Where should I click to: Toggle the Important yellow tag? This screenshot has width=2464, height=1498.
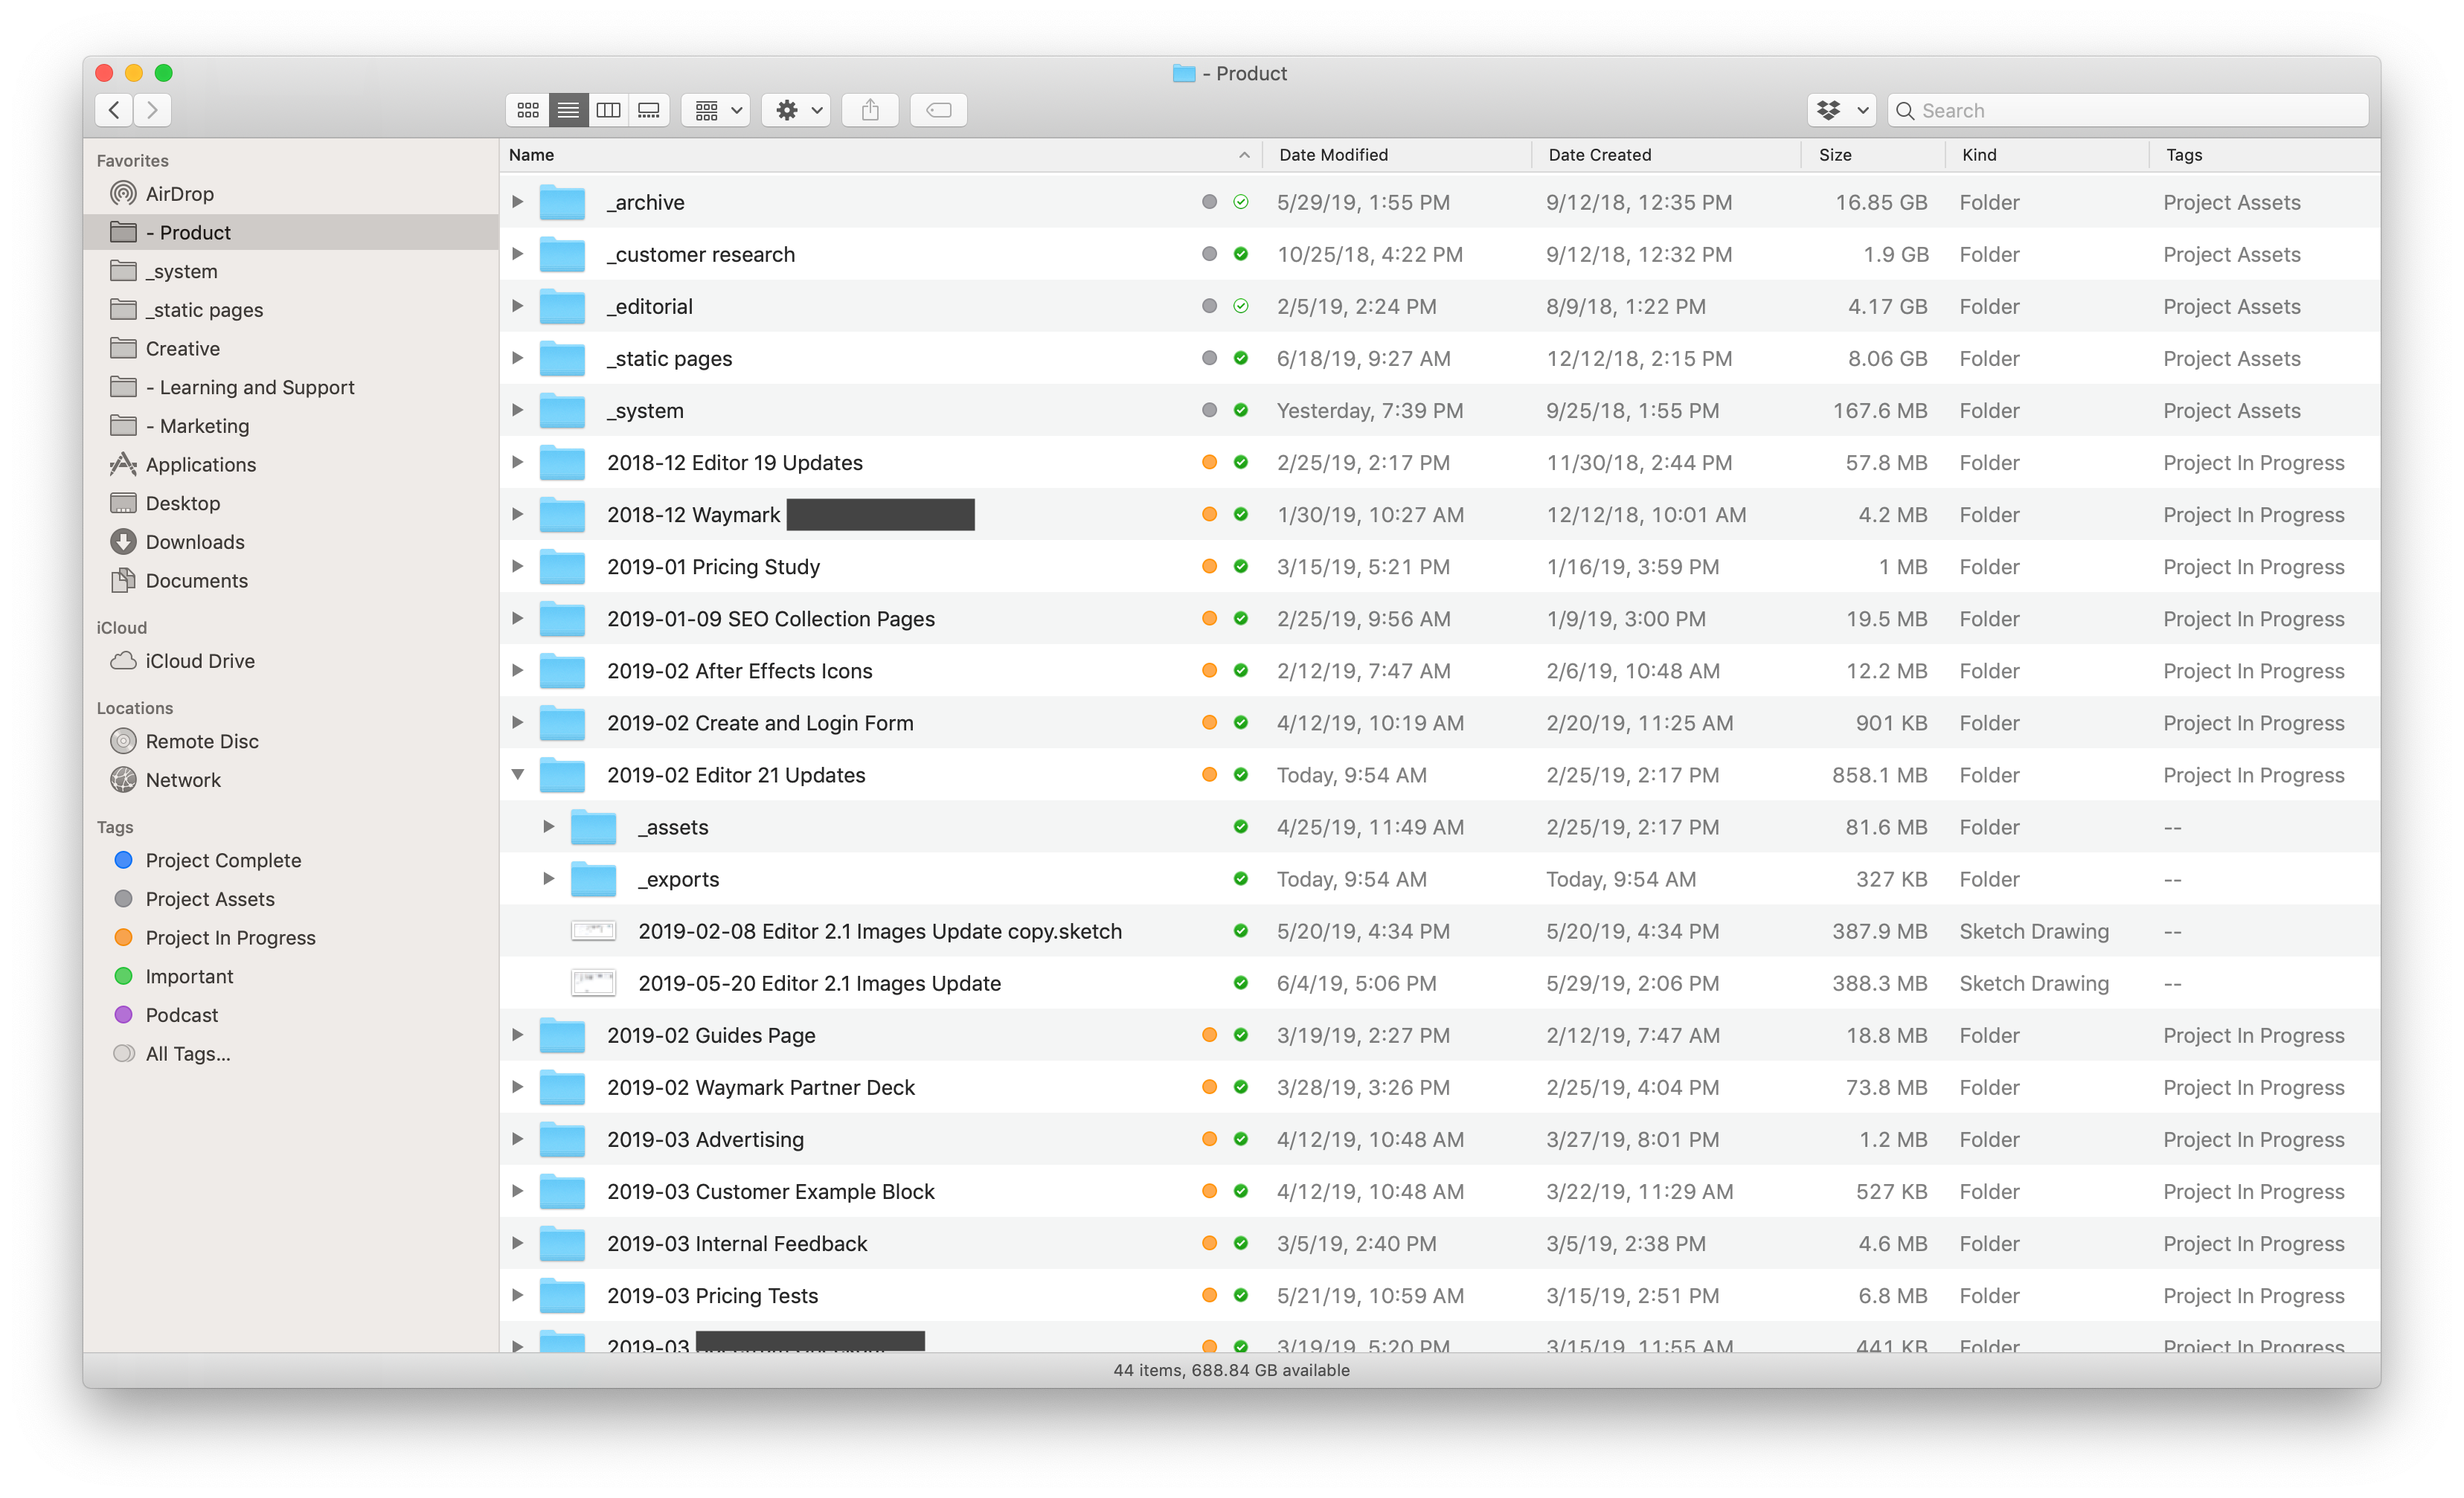coord(190,977)
